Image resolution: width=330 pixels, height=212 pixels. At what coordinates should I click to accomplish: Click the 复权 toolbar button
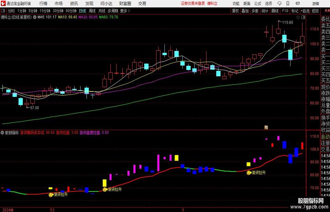[x=235, y=11]
